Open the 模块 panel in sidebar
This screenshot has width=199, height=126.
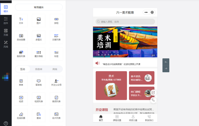pos(6,9)
